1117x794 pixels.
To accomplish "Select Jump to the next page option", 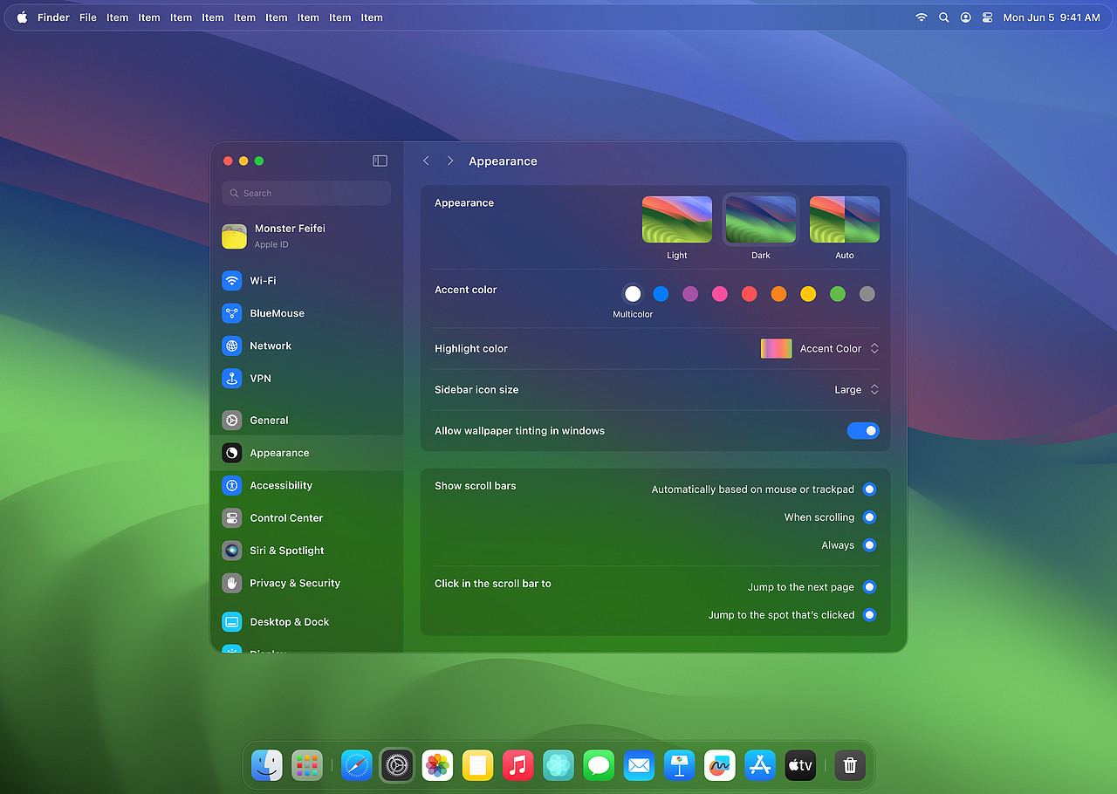I will click(x=869, y=587).
